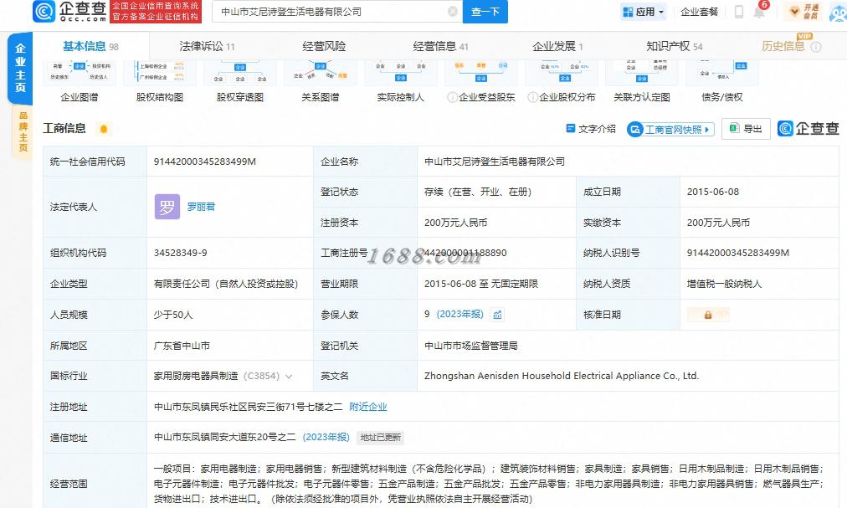Viewport: 847px width, 508px height.
Task: Open the 企业股权分布 diagram icon
Action: pyautogui.click(x=562, y=73)
